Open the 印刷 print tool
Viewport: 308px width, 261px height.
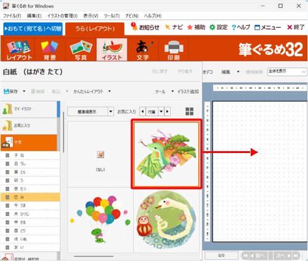(x=174, y=50)
